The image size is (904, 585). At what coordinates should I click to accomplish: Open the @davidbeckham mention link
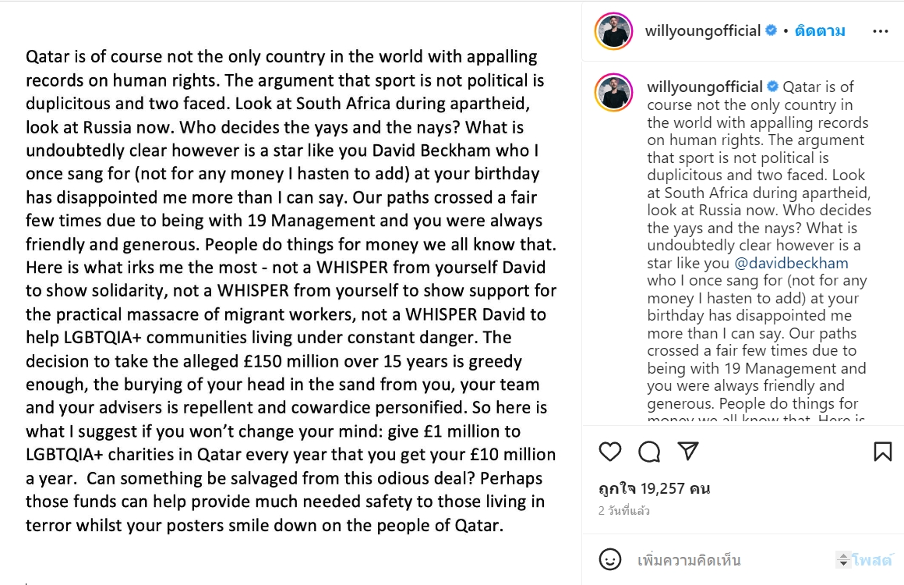(791, 263)
